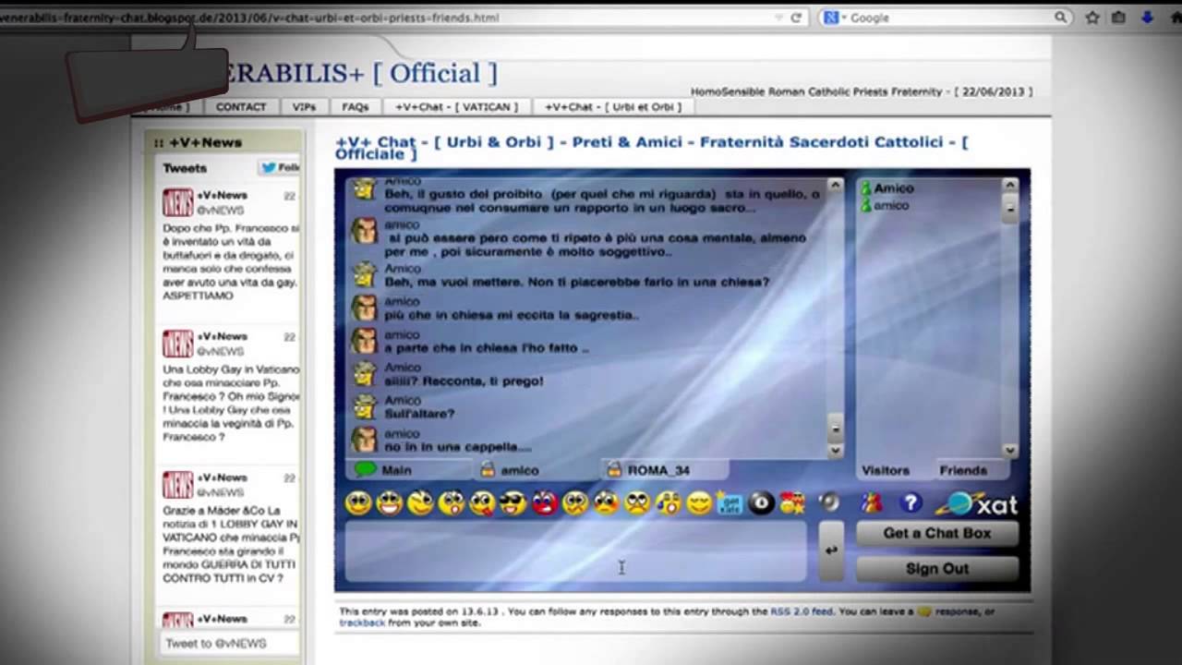1182x665 pixels.
Task: Bookmark this page with the star icon
Action: [1092, 18]
